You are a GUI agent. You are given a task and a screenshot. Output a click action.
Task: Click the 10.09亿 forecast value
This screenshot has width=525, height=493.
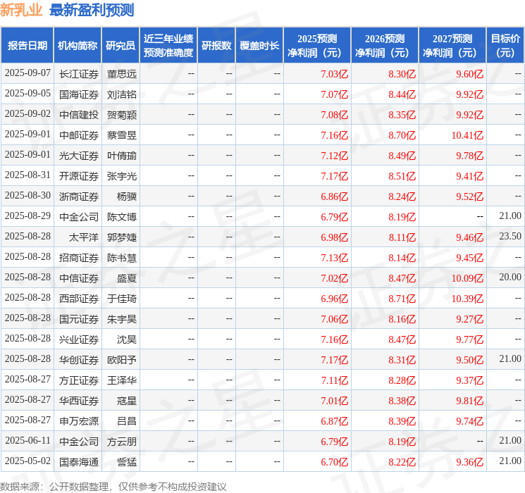click(467, 278)
